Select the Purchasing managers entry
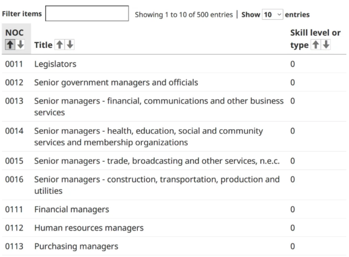 coord(76,246)
